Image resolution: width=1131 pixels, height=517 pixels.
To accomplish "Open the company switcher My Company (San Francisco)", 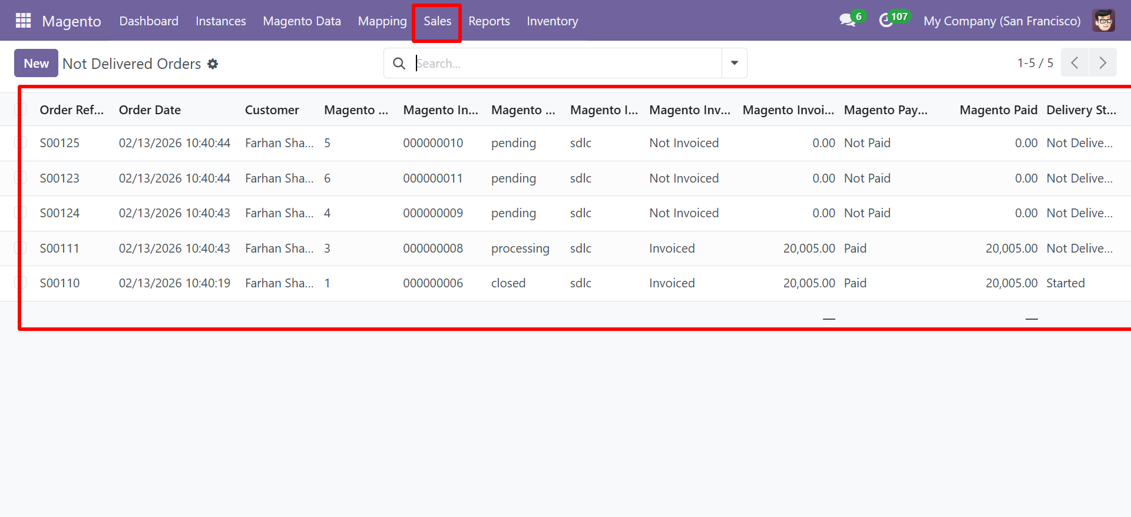I will pyautogui.click(x=1001, y=21).
